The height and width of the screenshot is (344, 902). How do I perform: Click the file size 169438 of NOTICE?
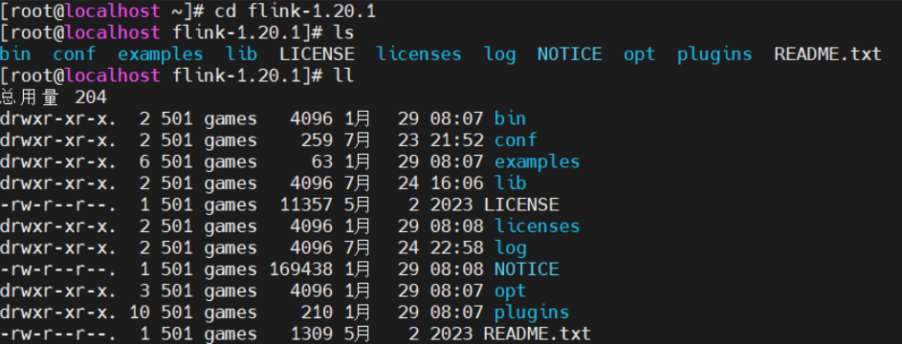[301, 269]
